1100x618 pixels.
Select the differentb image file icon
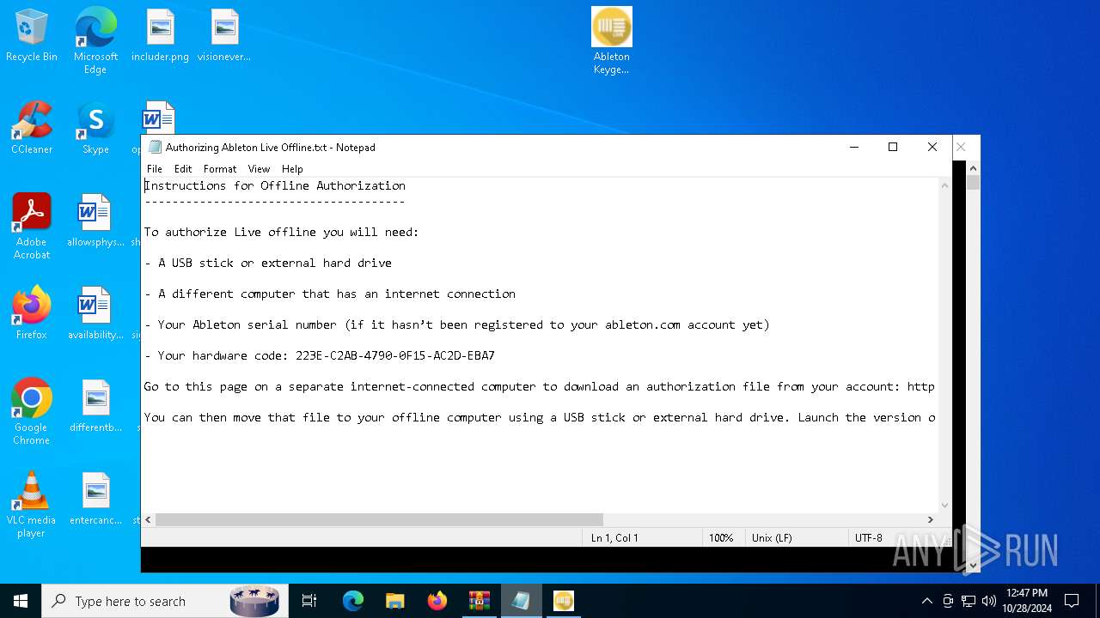click(95, 406)
